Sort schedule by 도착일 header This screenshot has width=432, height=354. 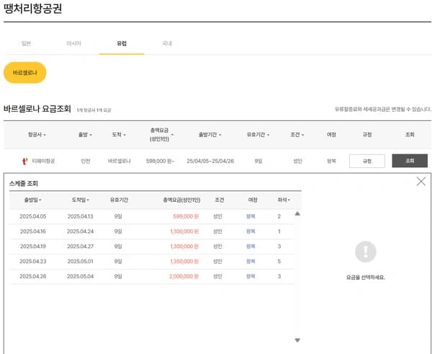81,200
